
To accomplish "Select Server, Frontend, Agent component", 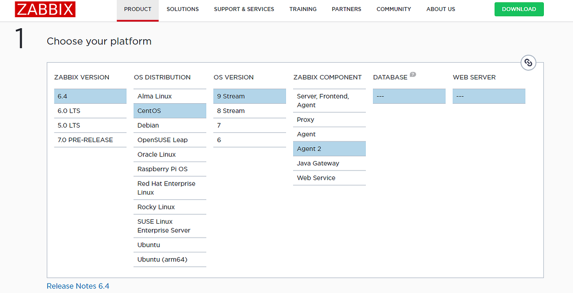I will point(321,100).
